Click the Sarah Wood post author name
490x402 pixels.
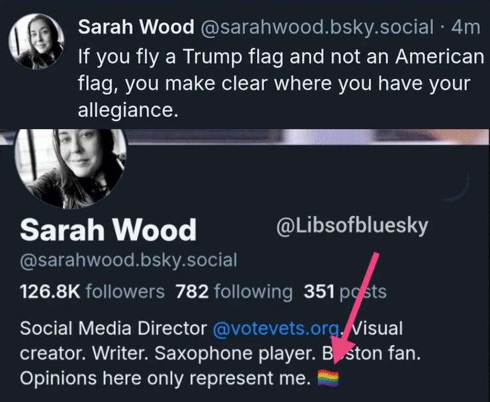pos(136,27)
